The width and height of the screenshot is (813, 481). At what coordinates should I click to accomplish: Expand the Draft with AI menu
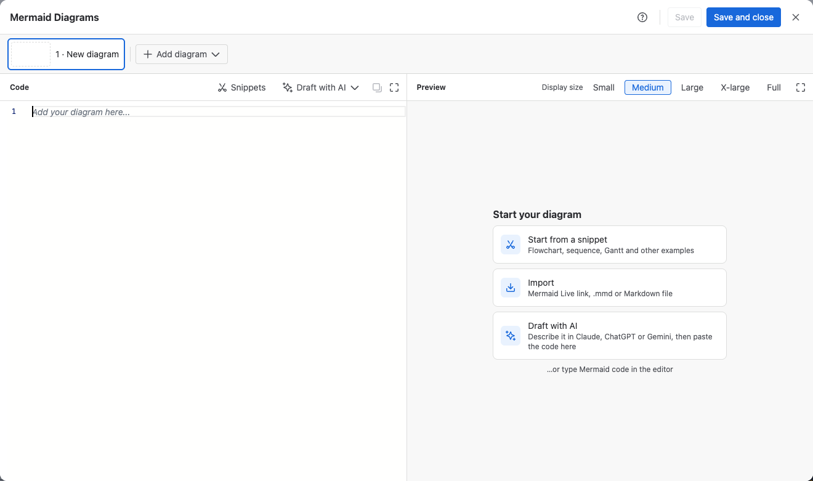[x=320, y=87]
